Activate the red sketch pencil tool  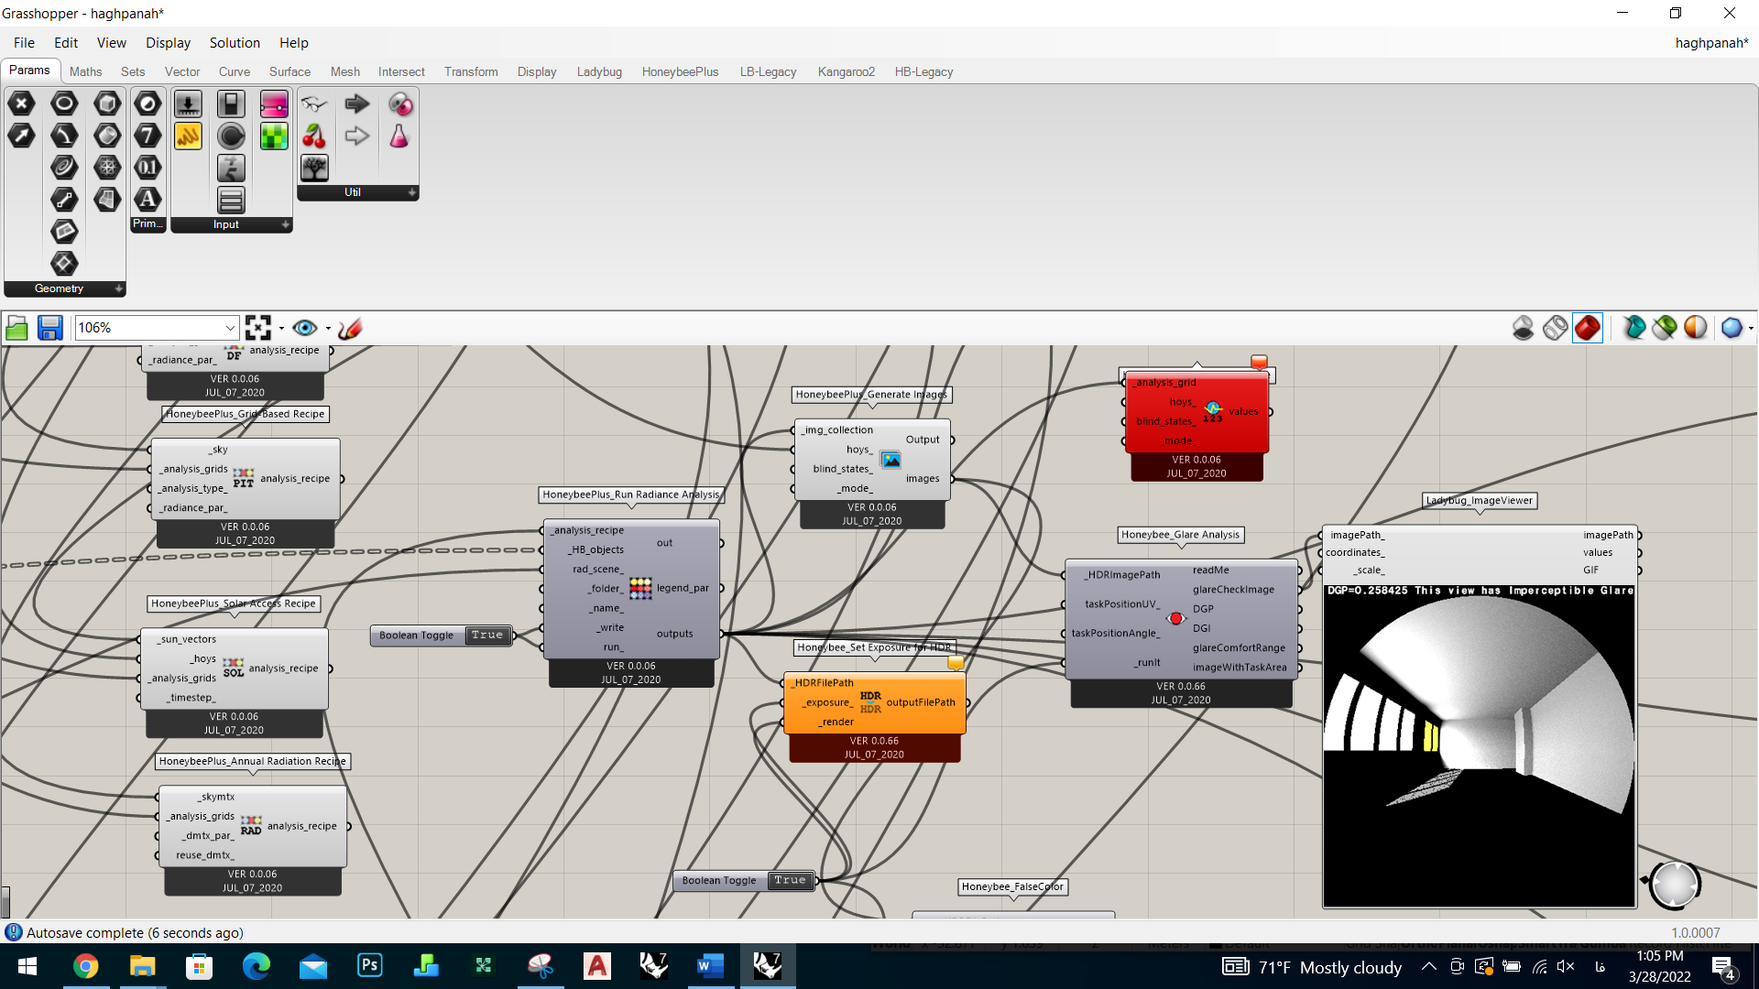(x=350, y=328)
